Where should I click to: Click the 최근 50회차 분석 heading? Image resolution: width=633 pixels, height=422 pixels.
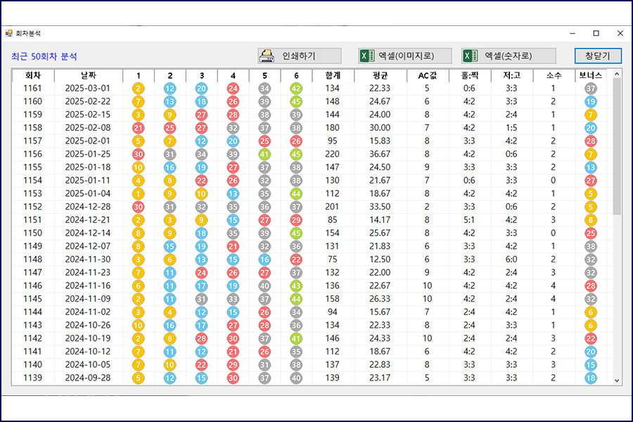coord(44,56)
